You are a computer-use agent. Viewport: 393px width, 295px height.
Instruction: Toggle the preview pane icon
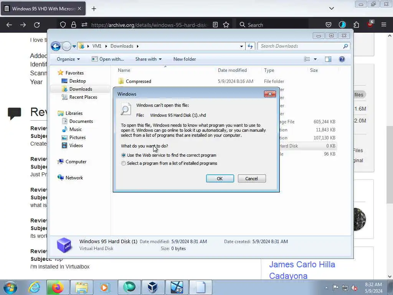[328, 59]
